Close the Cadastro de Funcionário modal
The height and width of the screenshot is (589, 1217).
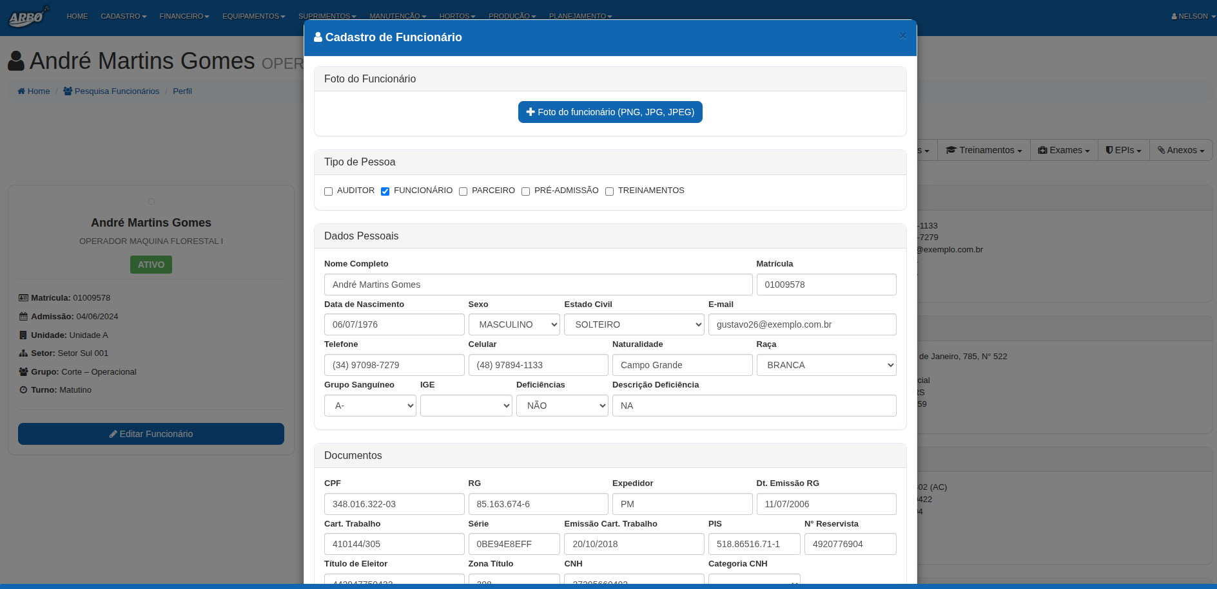[x=902, y=36]
